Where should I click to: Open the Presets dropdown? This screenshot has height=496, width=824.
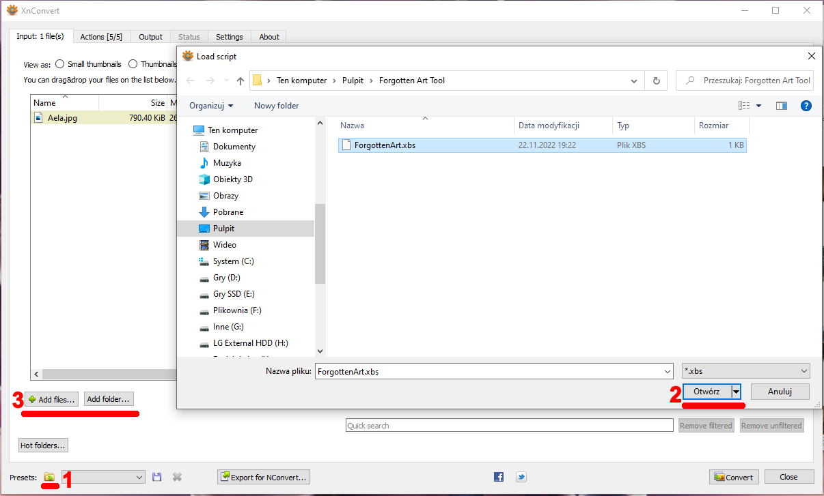(x=104, y=477)
